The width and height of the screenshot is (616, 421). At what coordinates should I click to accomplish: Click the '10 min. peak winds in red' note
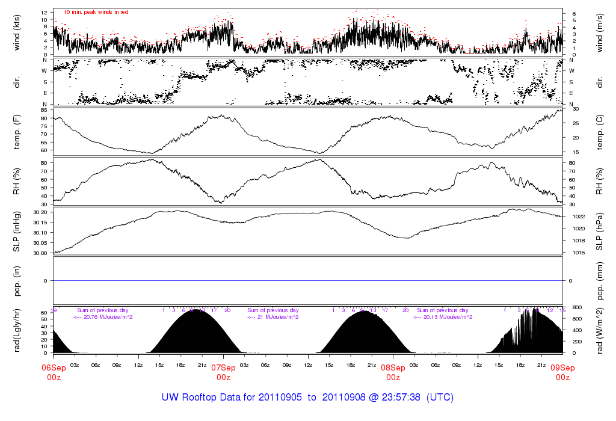coord(96,12)
